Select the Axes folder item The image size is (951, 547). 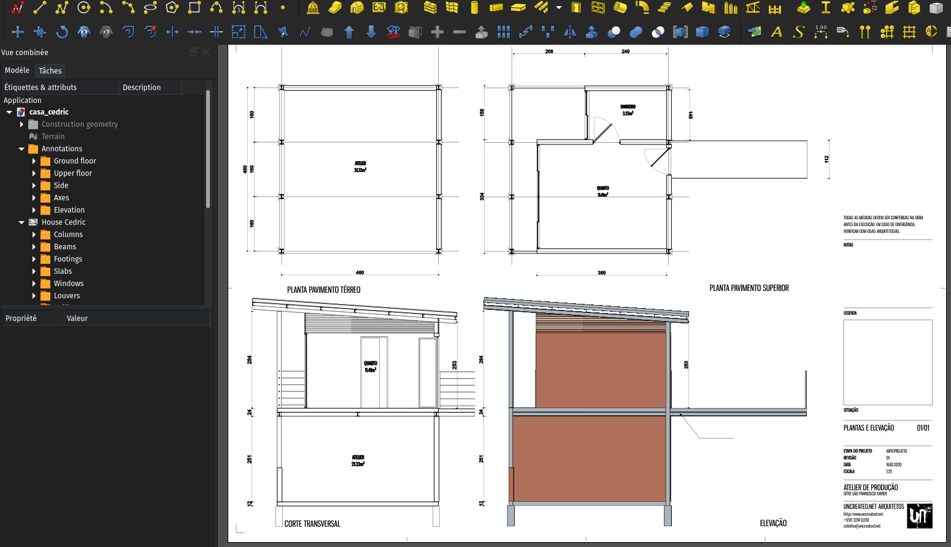point(61,198)
